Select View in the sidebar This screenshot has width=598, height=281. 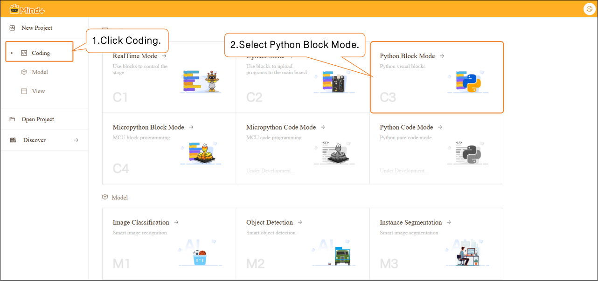[x=38, y=91]
